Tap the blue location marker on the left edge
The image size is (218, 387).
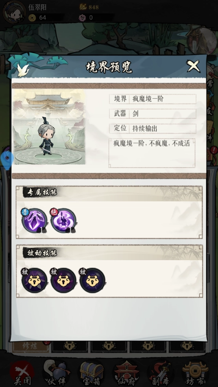click(7, 158)
